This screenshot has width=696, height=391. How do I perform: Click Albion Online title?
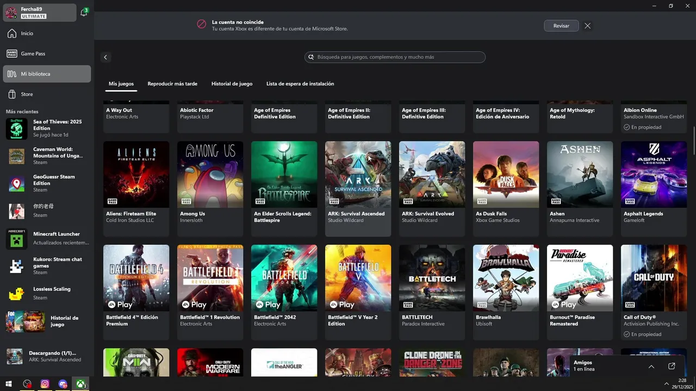tap(640, 110)
